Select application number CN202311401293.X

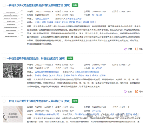click(x=44, y=11)
